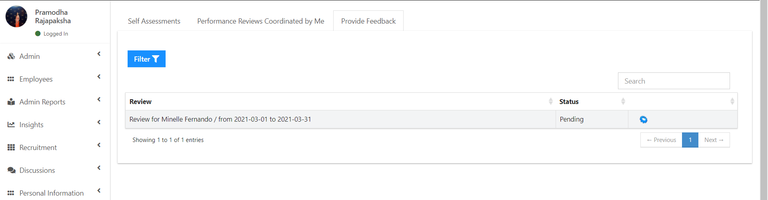
Task: Switch to Self Assessments tab
Action: pos(154,21)
